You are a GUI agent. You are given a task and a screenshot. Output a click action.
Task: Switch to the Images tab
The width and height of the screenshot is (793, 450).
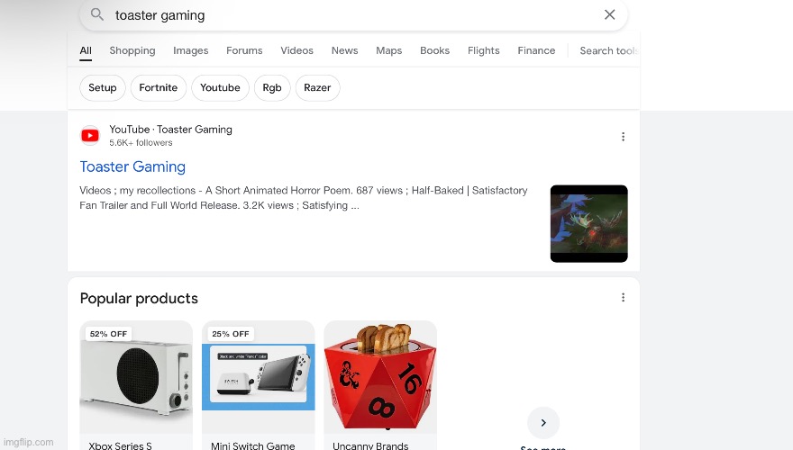coord(191,50)
